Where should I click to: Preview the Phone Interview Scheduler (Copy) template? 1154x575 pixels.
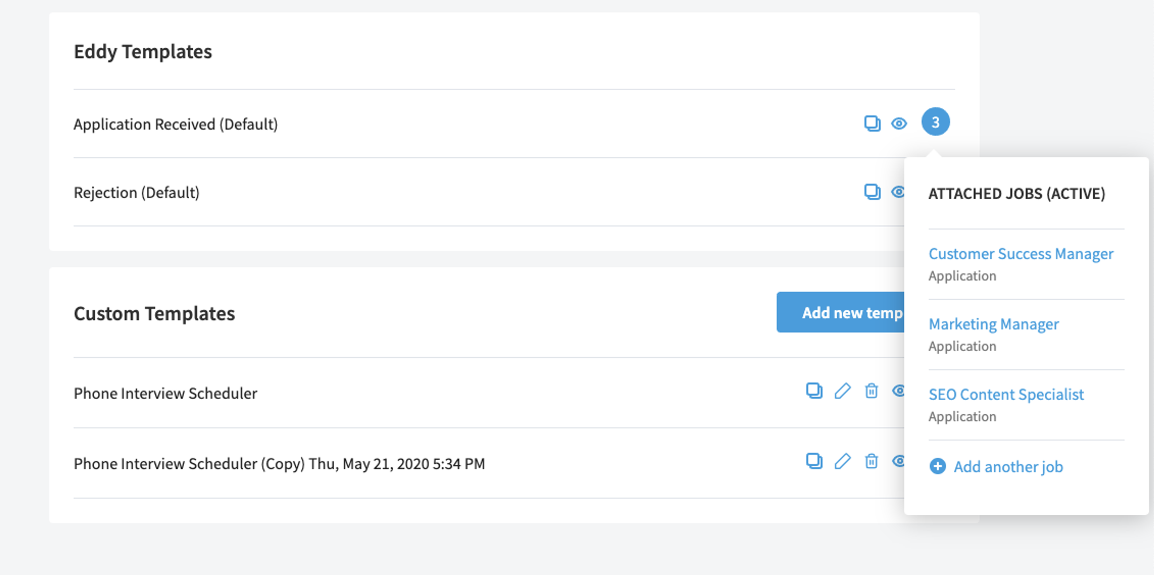point(898,461)
